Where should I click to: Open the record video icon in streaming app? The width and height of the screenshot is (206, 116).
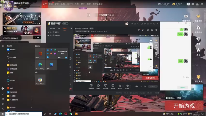tap(137, 86)
